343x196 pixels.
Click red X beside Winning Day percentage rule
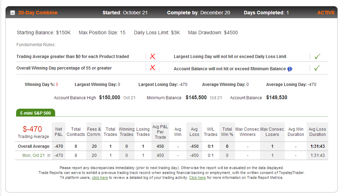(x=152, y=68)
